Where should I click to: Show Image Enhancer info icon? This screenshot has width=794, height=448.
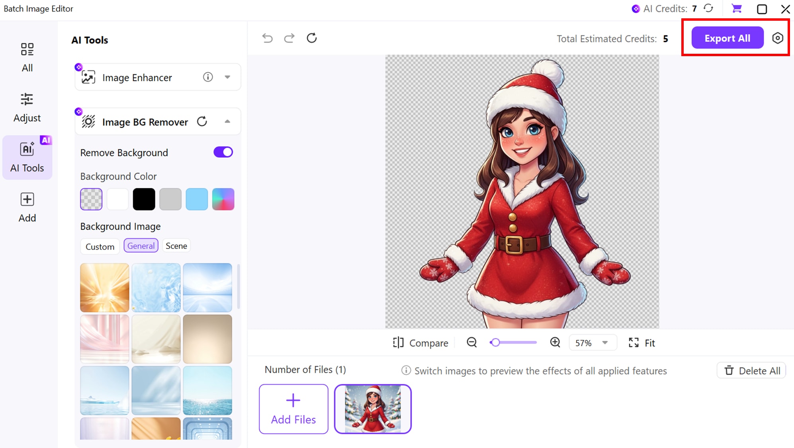pyautogui.click(x=208, y=77)
